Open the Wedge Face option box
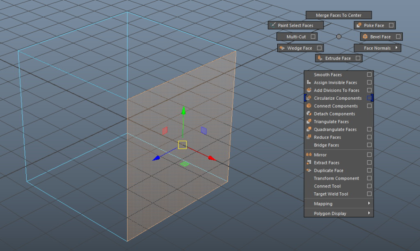The image size is (420, 251). point(319,48)
